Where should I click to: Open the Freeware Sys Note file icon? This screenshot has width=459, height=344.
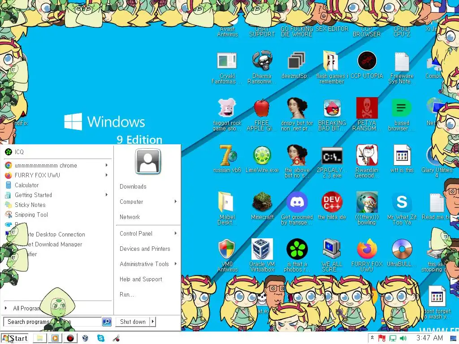(402, 61)
